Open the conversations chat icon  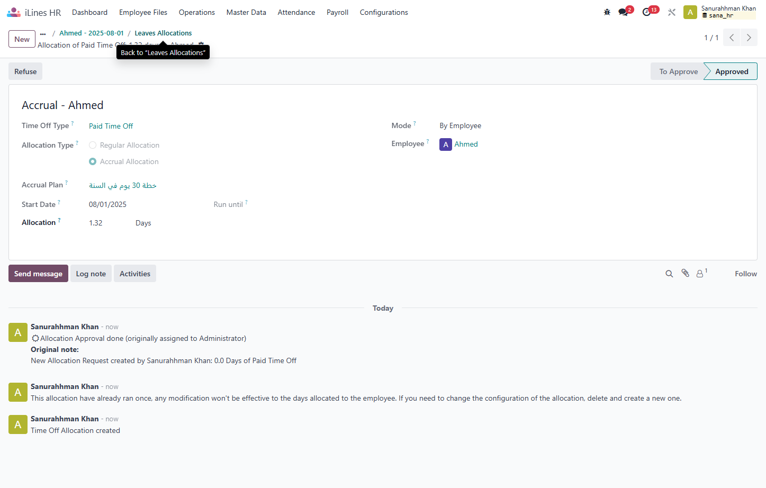623,12
